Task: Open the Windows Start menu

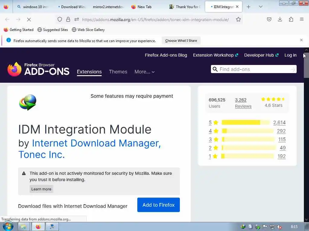Action: pos(8,226)
